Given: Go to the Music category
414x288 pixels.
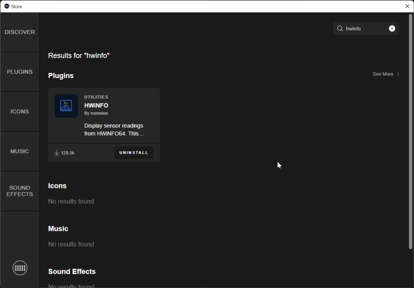Looking at the screenshot, I should click(x=20, y=151).
